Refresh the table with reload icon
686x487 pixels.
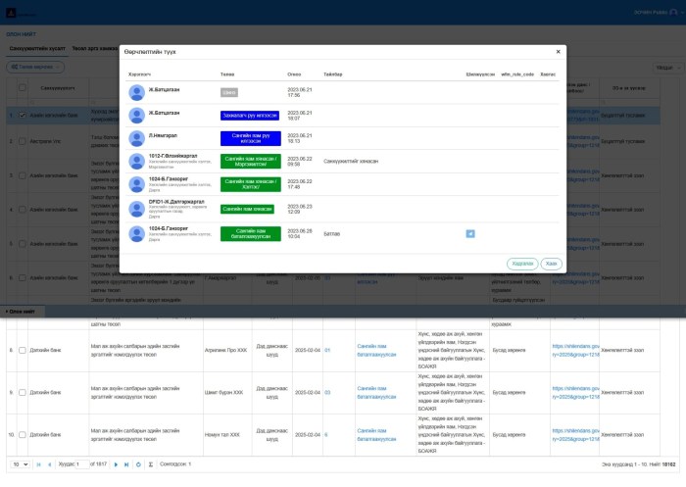coord(138,464)
